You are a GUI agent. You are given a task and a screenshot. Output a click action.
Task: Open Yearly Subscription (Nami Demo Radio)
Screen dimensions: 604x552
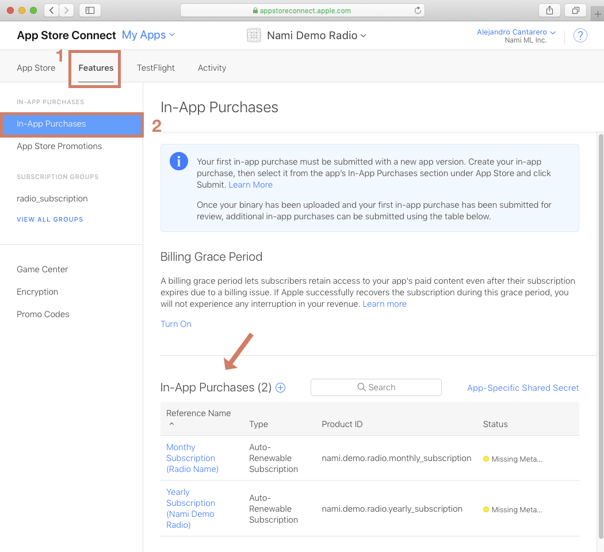tap(190, 508)
